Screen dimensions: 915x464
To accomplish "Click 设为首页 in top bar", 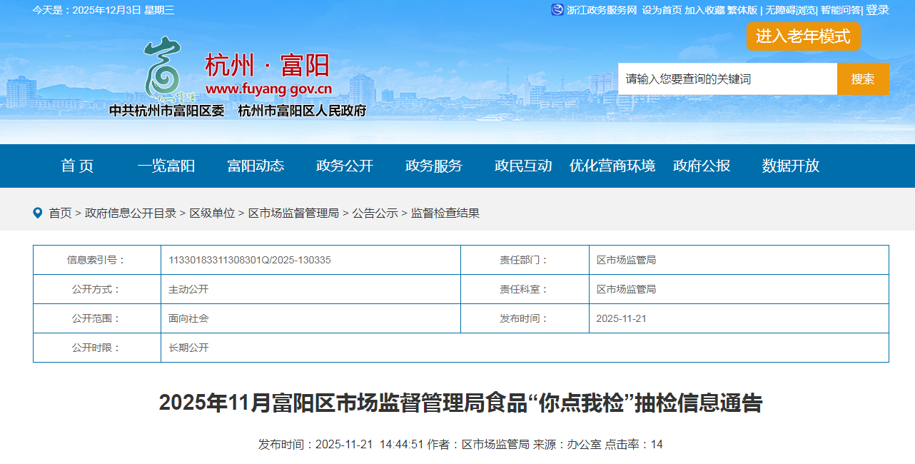I will tap(662, 10).
